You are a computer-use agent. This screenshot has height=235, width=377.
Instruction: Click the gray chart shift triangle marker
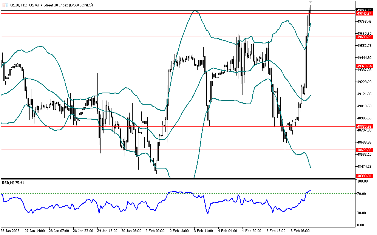(311, 2)
